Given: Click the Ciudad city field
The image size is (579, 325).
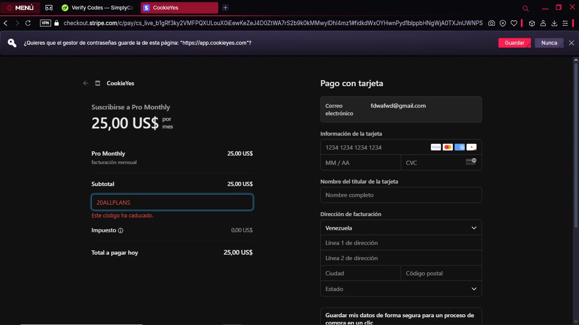Looking at the screenshot, I should (x=361, y=273).
